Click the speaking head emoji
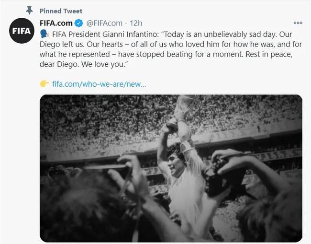This screenshot has height=244, width=311. coord(44,34)
